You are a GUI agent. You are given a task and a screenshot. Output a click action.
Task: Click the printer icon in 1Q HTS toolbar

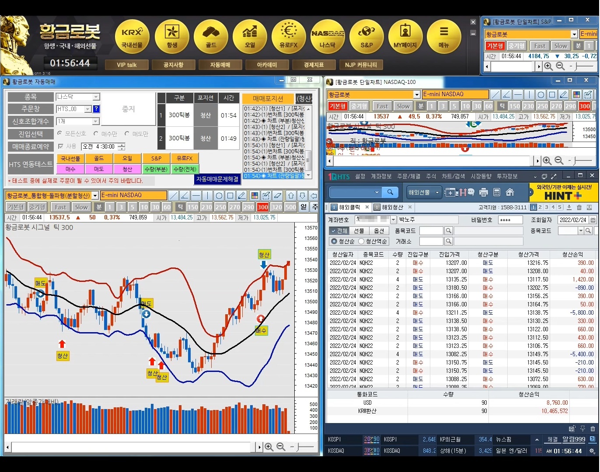[483, 192]
